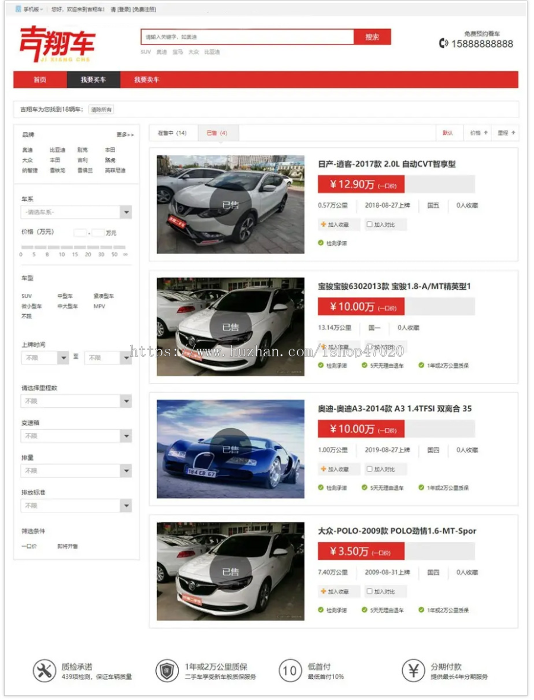Select the 10 to 15 price range segment
Screen dimensions: 534x700
pyautogui.click(x=67, y=247)
